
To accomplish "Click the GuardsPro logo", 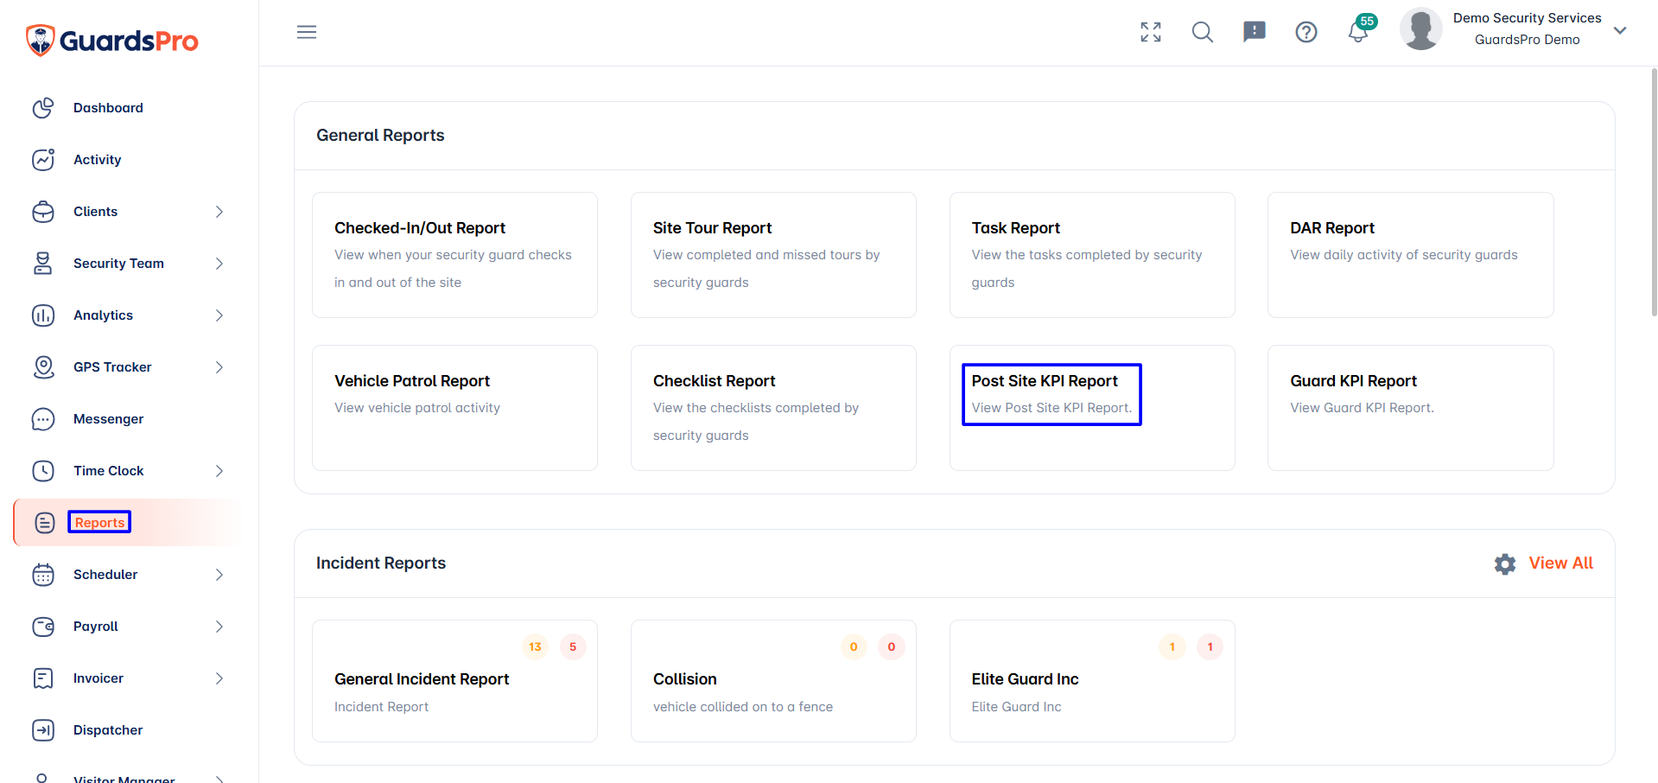I will click(112, 40).
